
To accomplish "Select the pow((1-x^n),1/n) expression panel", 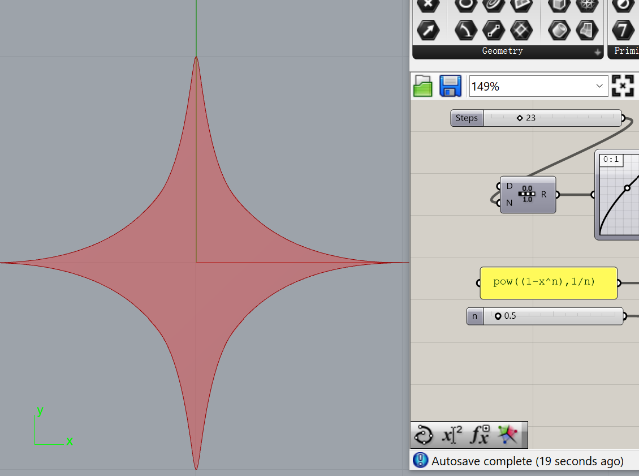I will pyautogui.click(x=549, y=282).
